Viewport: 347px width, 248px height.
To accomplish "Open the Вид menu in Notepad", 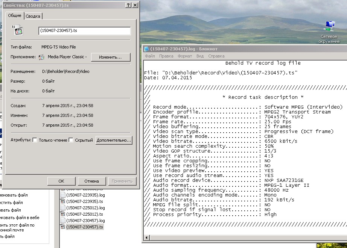I will coord(200,56).
